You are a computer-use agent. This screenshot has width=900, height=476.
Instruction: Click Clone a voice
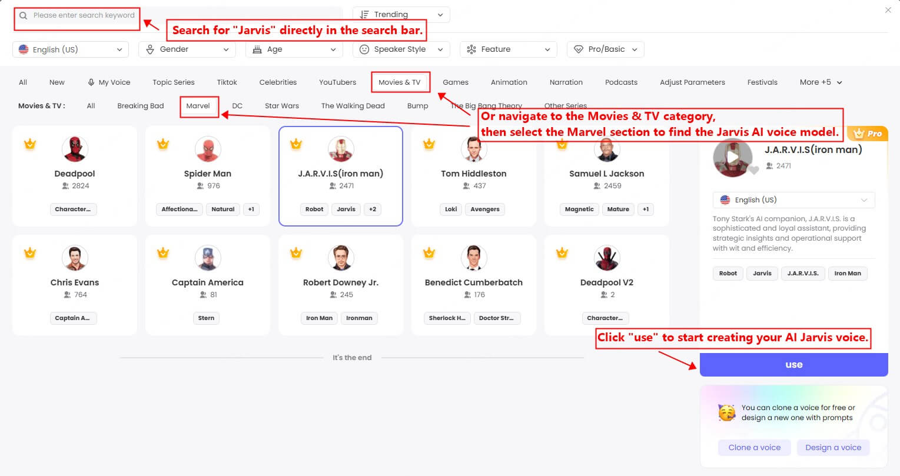754,447
